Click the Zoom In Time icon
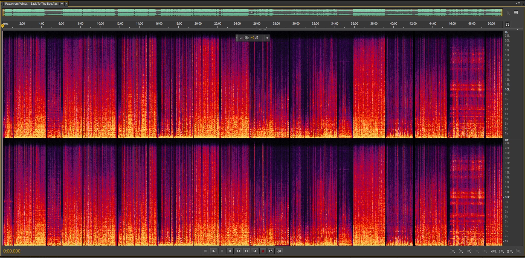The height and width of the screenshot is (258, 525). click(469, 251)
